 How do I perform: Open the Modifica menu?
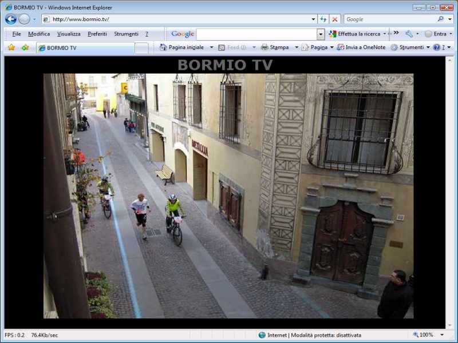[39, 34]
